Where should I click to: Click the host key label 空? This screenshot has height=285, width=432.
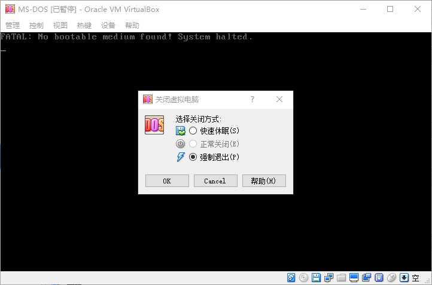415,278
